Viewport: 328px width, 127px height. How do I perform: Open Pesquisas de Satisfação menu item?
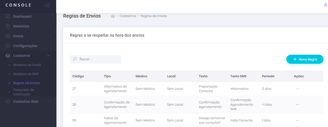[24, 92]
